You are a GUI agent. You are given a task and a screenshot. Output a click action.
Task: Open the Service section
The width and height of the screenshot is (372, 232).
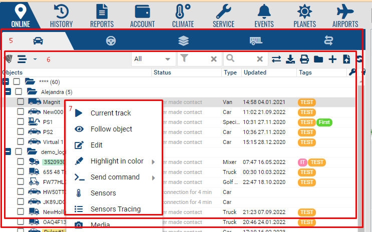(223, 16)
